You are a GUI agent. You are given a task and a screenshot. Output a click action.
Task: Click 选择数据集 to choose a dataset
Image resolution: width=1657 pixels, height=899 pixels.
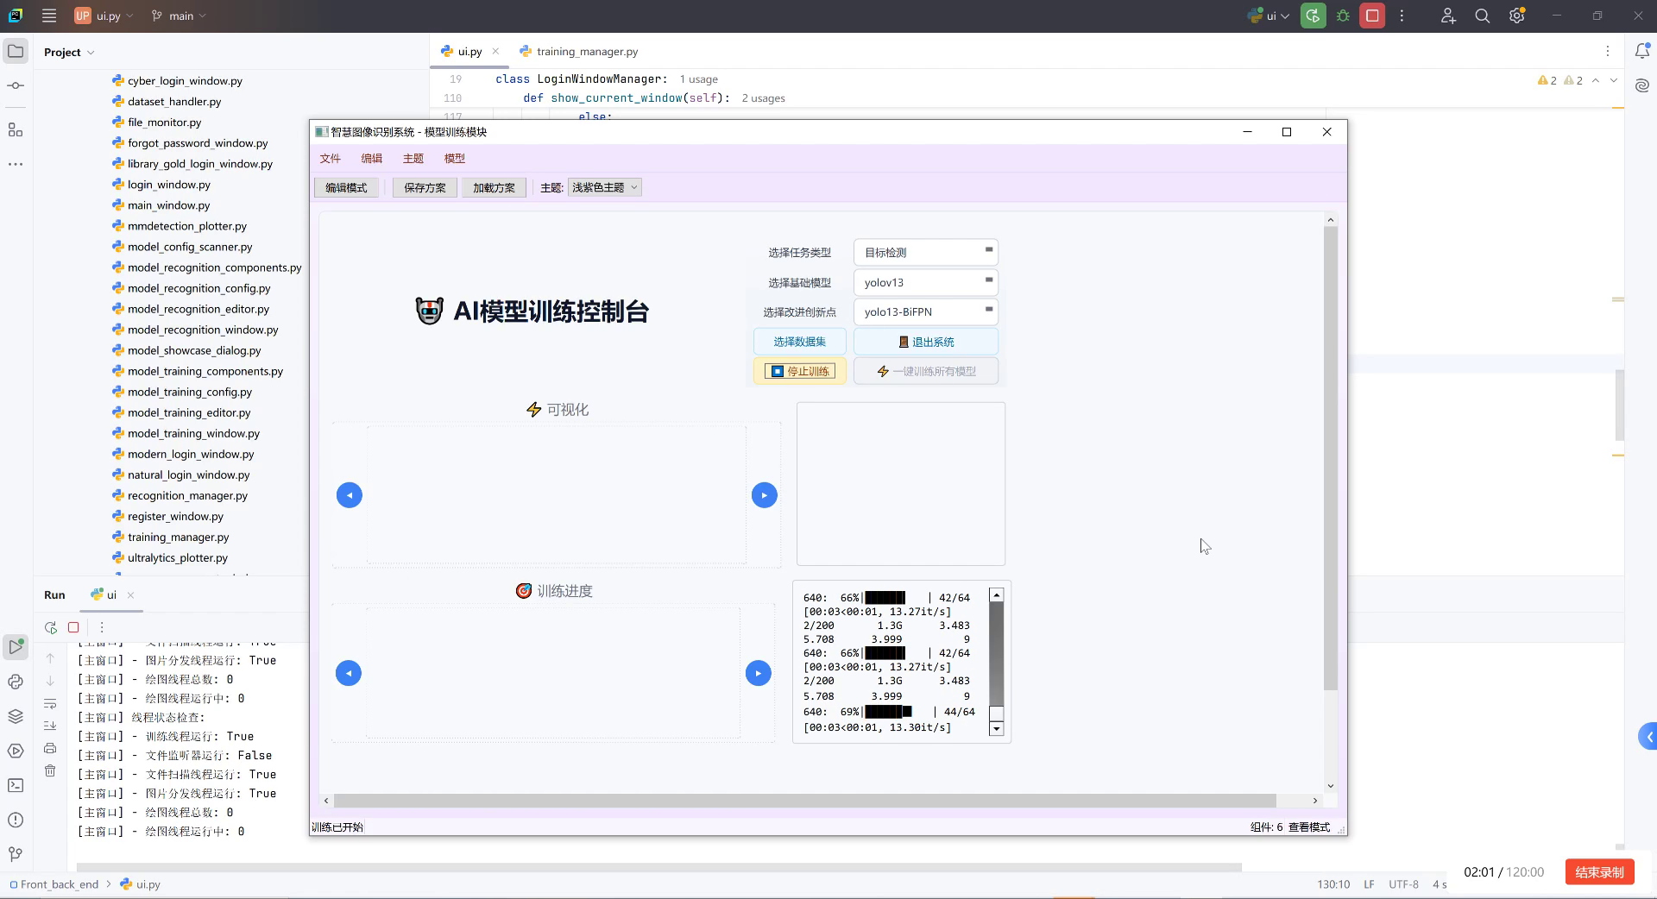[798, 341]
